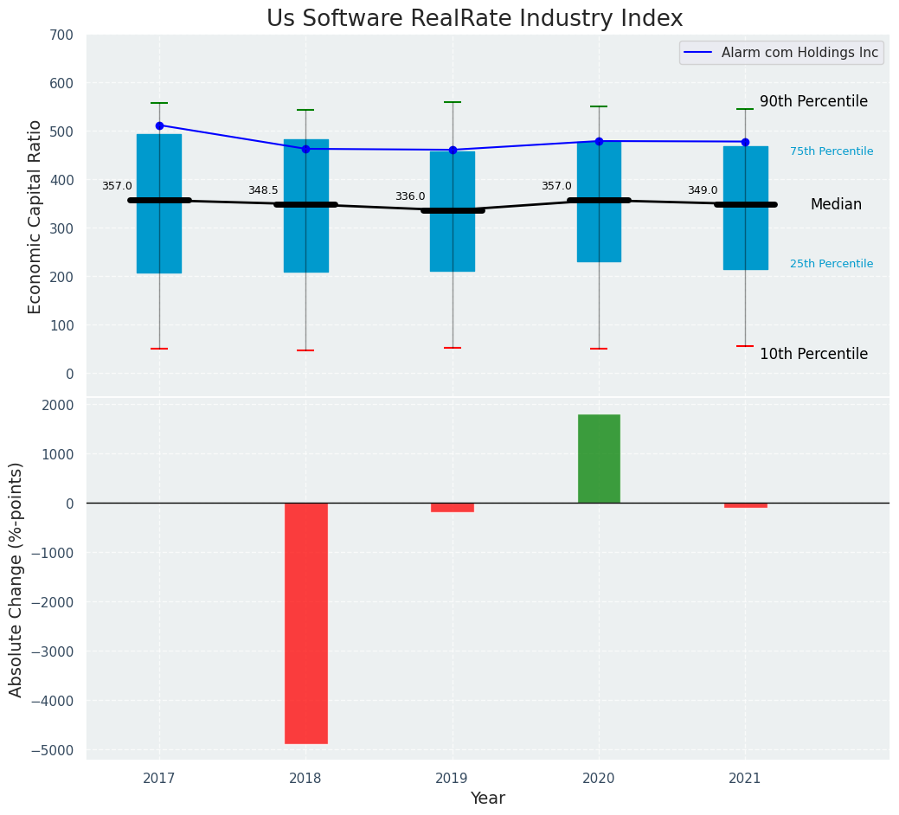Select the green 2020 change bar
Viewport: 899px width, 815px height.
click(599, 459)
